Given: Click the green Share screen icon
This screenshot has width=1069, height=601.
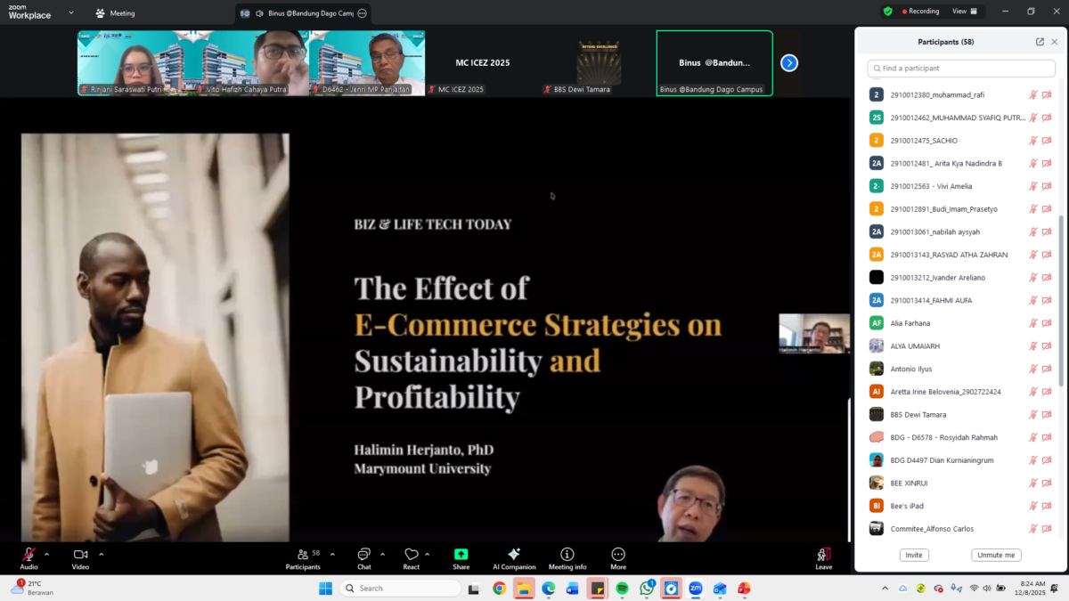Looking at the screenshot, I should pyautogui.click(x=461, y=557).
